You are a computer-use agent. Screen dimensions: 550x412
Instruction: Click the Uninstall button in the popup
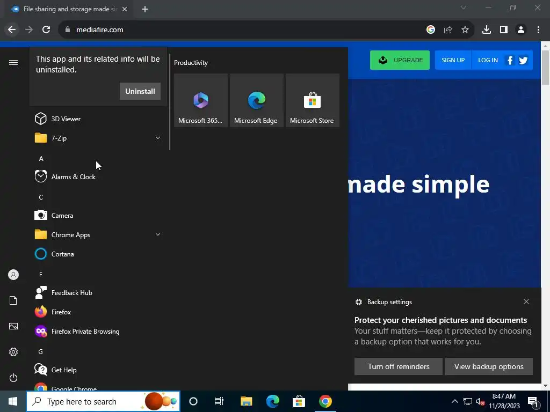(140, 91)
